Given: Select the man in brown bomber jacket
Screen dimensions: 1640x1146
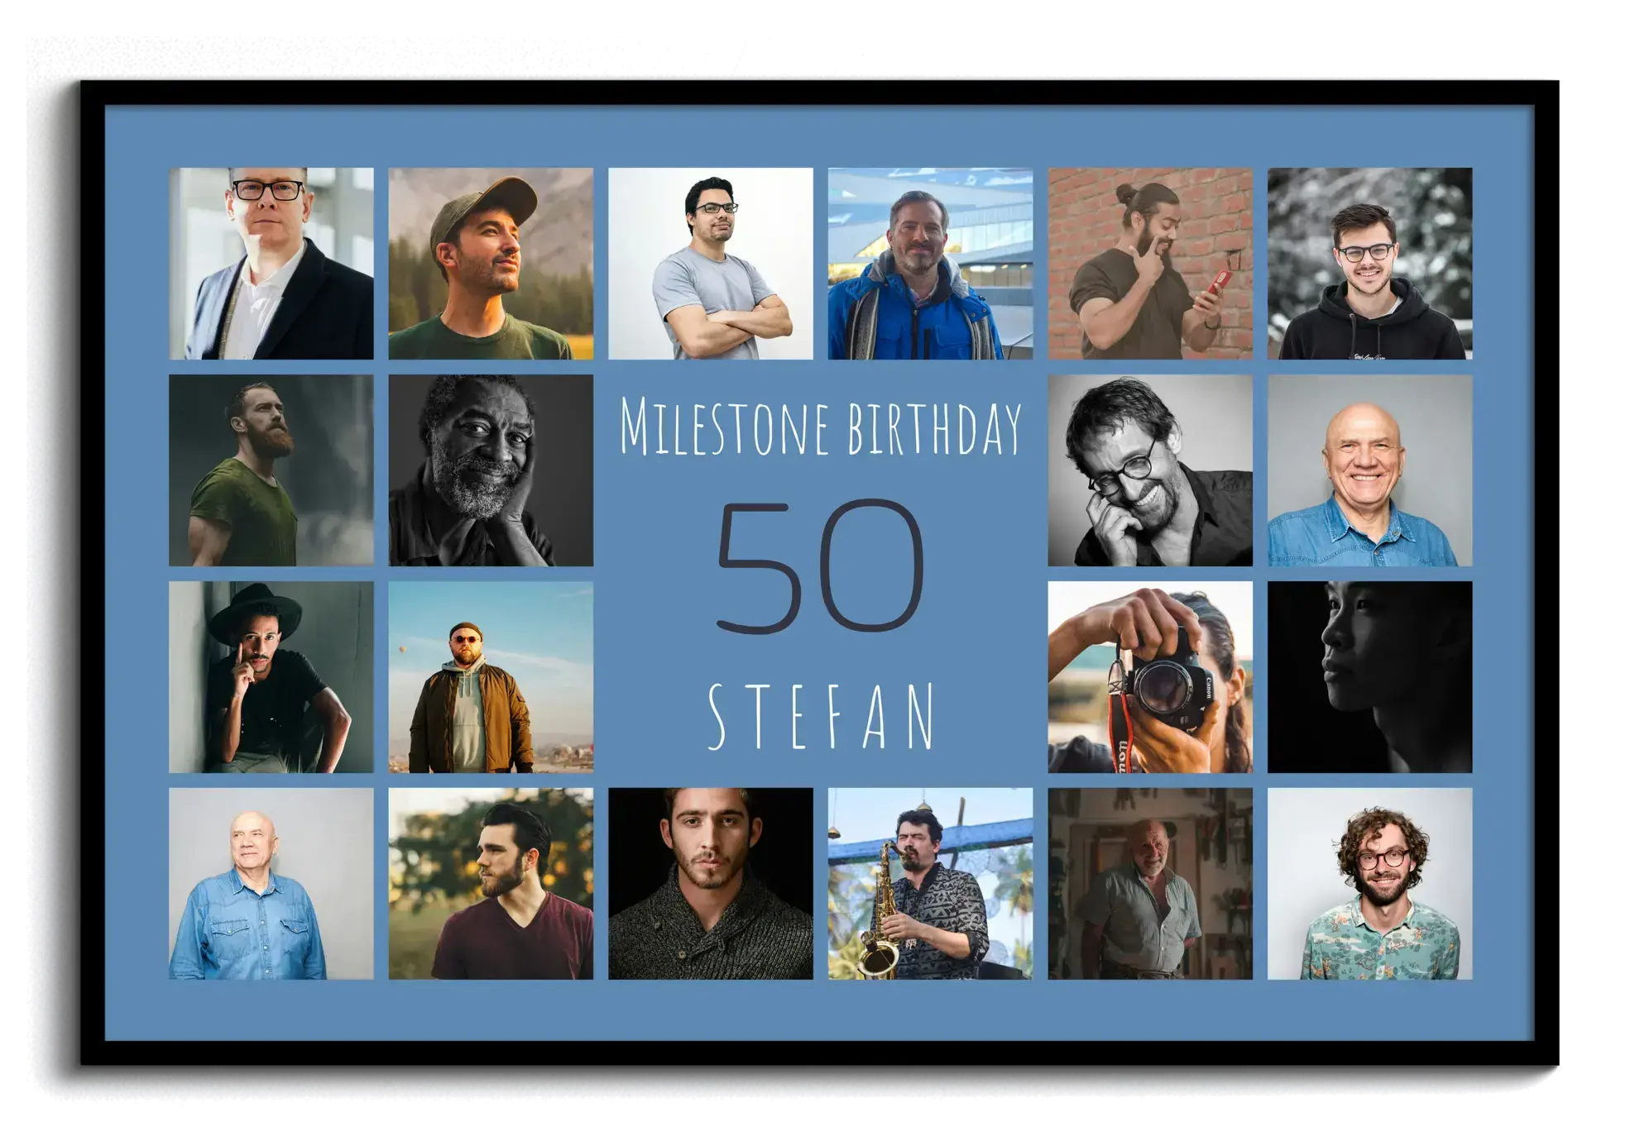Looking at the screenshot, I should 491,676.
